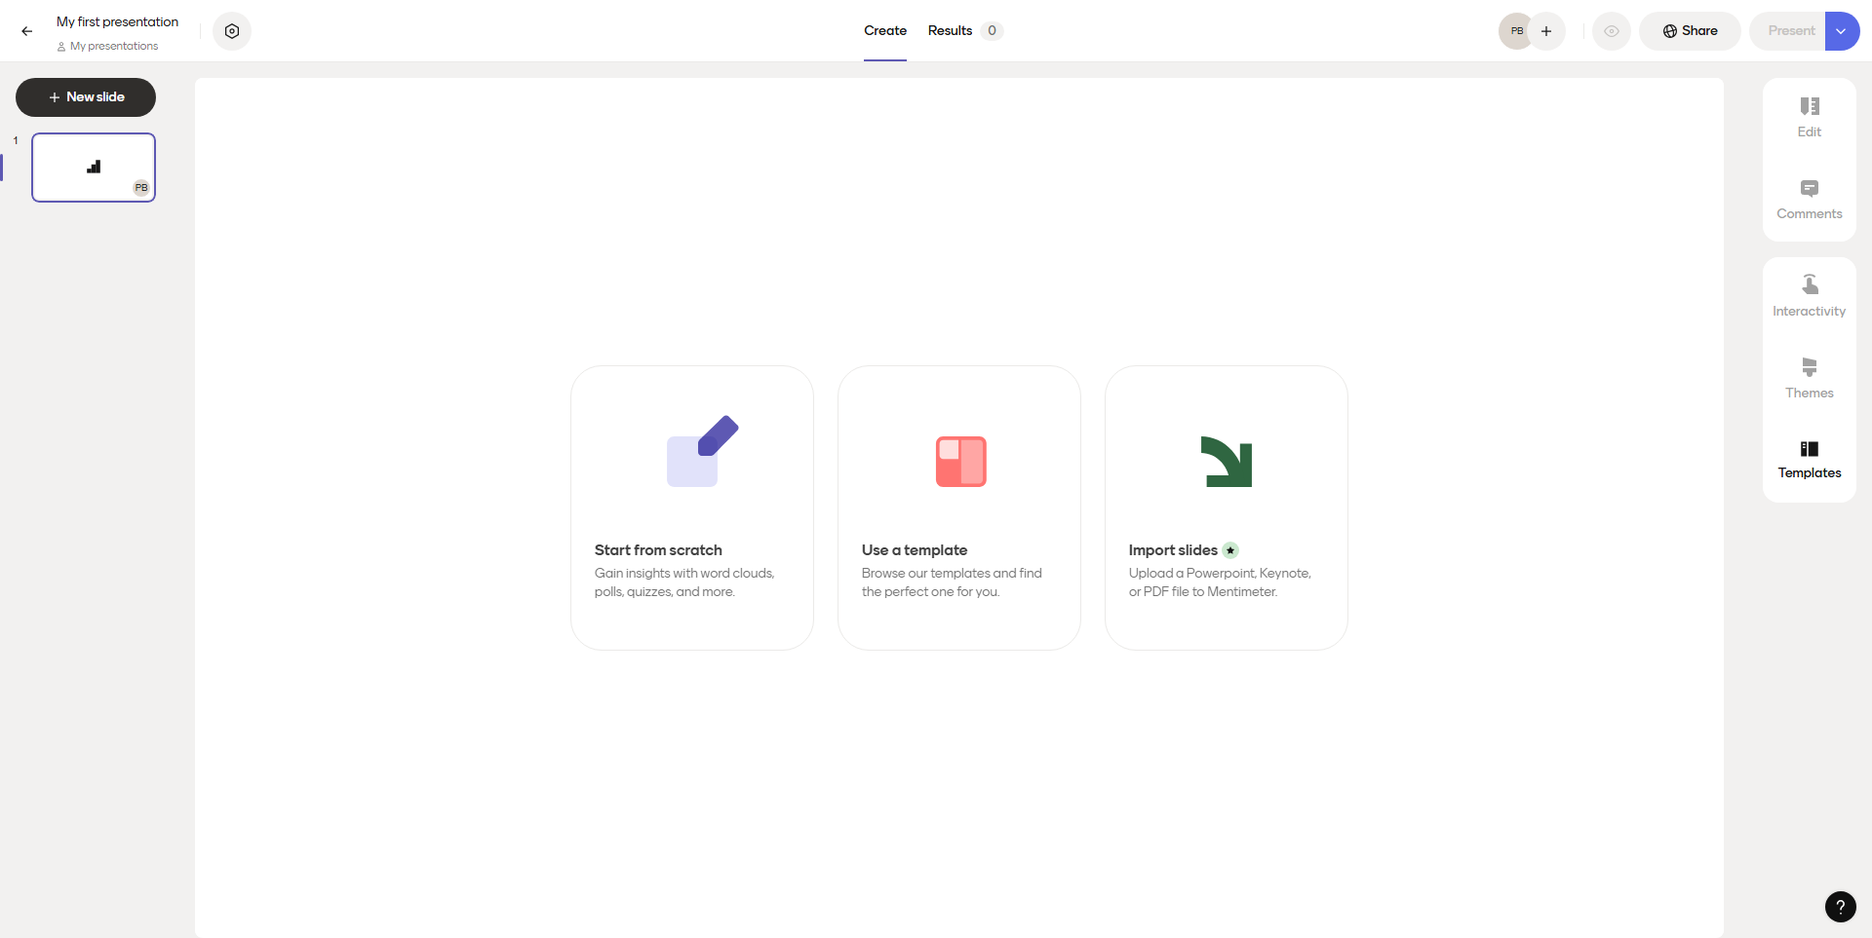Switch to the Results tab
This screenshot has width=1872, height=938.
951,31
